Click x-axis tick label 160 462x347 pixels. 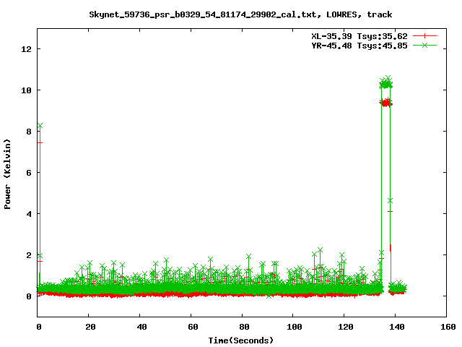coord(448,327)
